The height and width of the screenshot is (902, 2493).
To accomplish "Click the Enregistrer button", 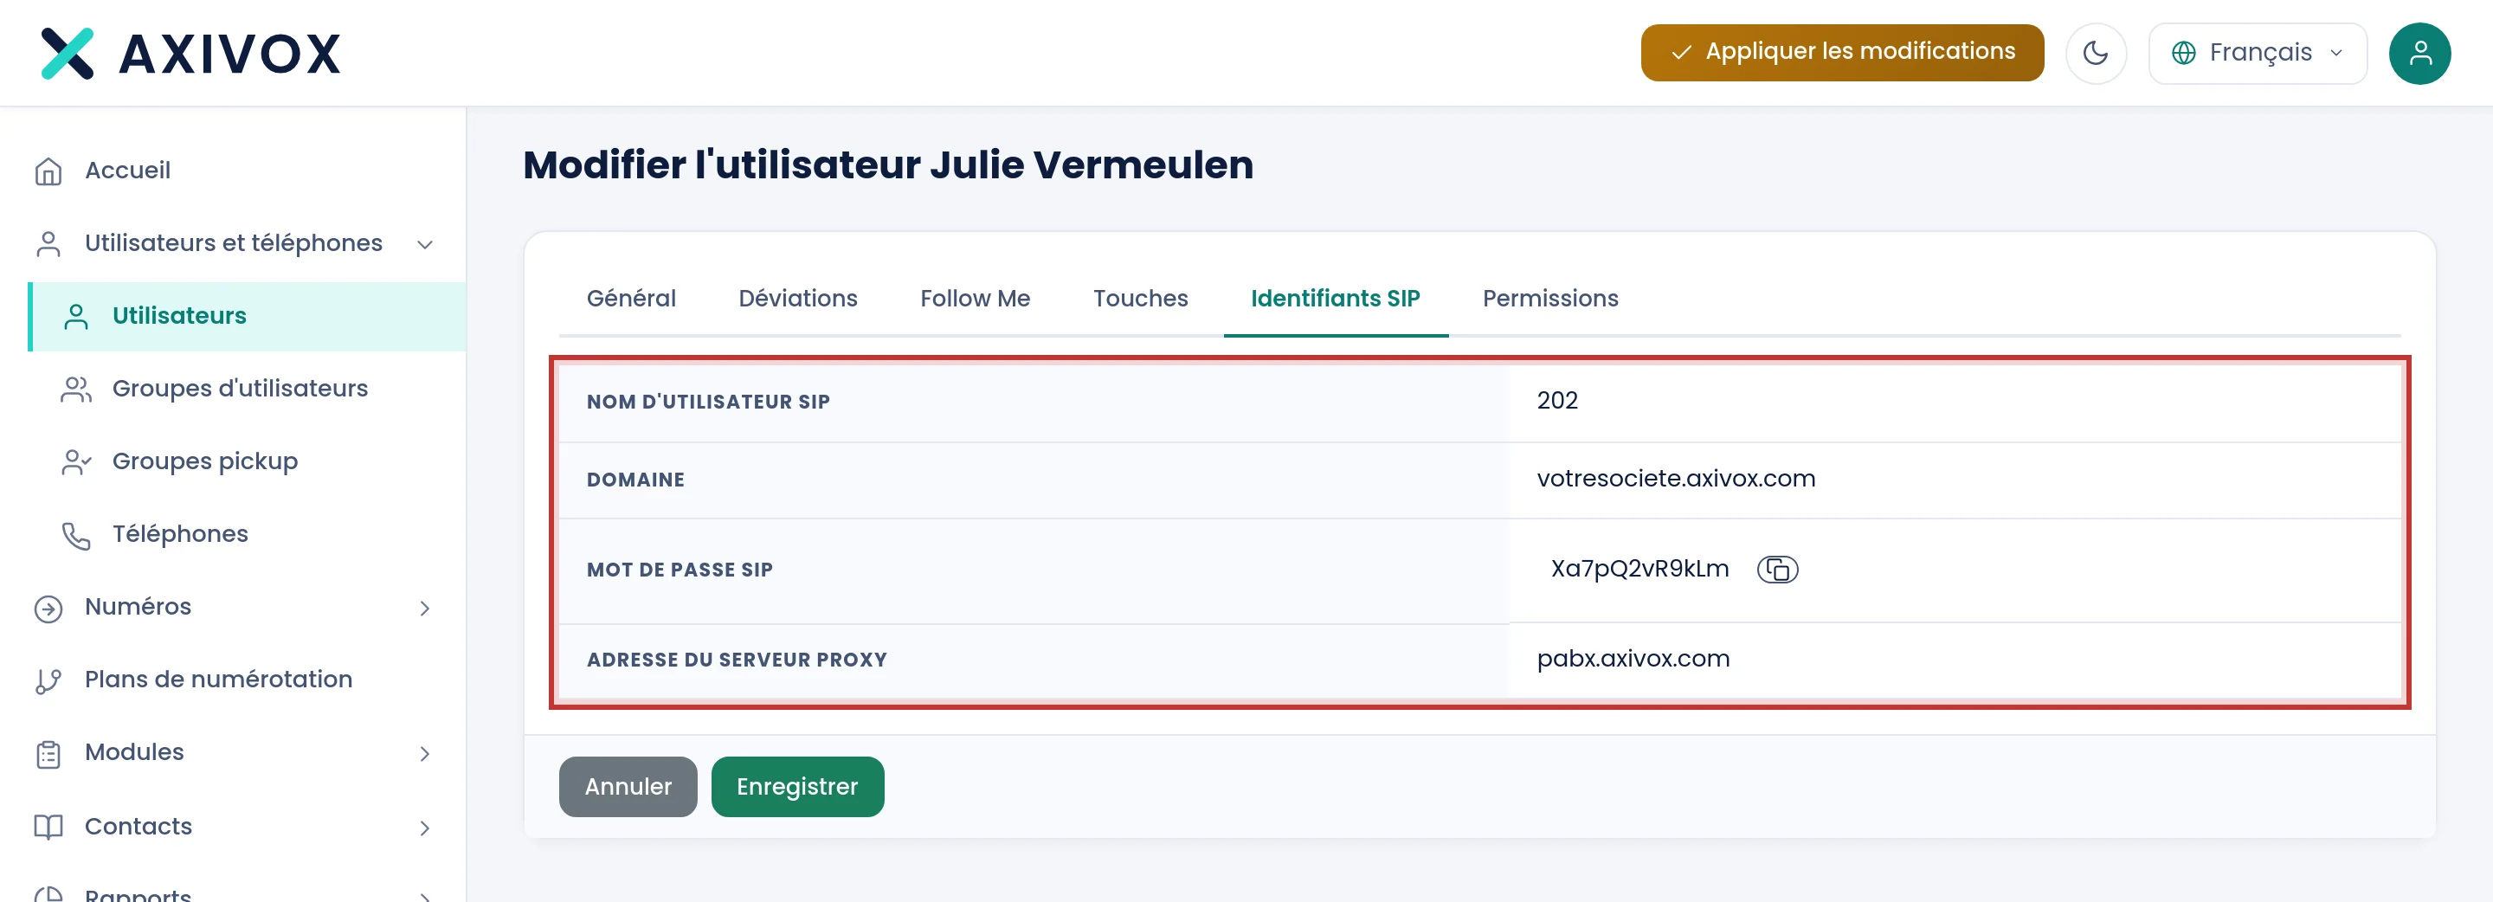I will click(x=796, y=787).
